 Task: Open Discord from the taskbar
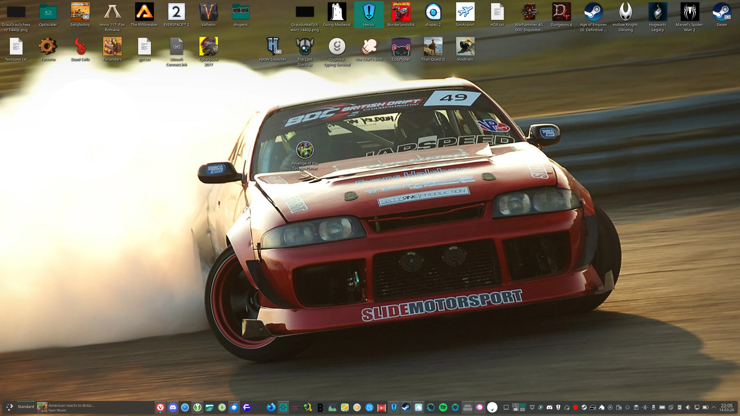(173, 407)
